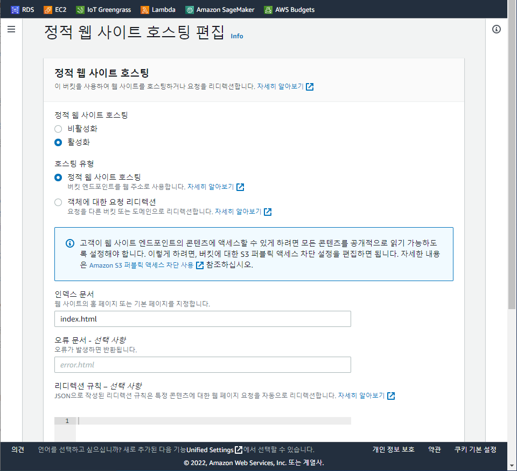
Task: Open the EC2 service shortcut icon
Action: tap(48, 10)
